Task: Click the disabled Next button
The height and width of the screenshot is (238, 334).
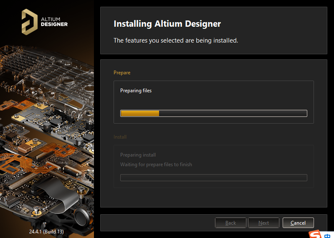Action: [x=263, y=223]
